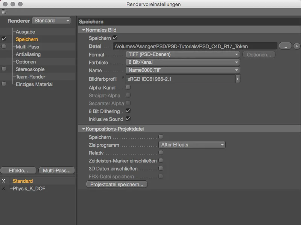
Task: Enable the Einziges Material checkbox
Action: (4, 84)
